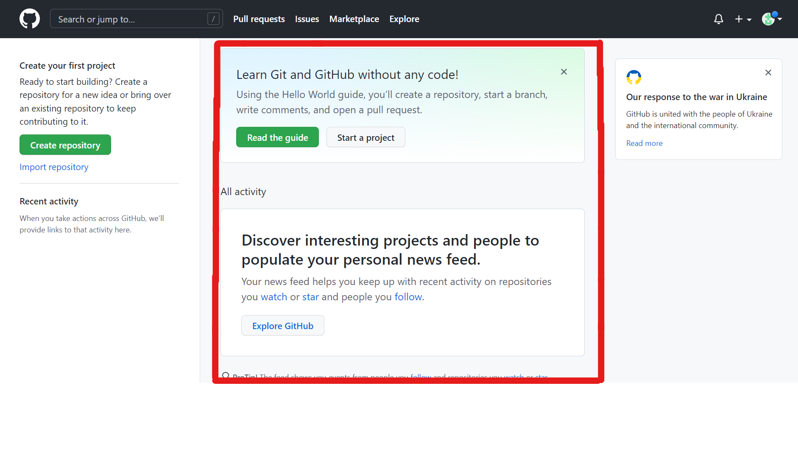This screenshot has width=798, height=475.
Task: Follow the follow link in news feed text
Action: click(x=408, y=297)
